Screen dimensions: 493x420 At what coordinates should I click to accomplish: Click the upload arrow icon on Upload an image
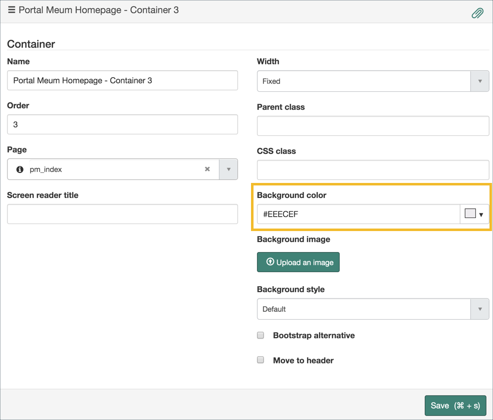270,262
